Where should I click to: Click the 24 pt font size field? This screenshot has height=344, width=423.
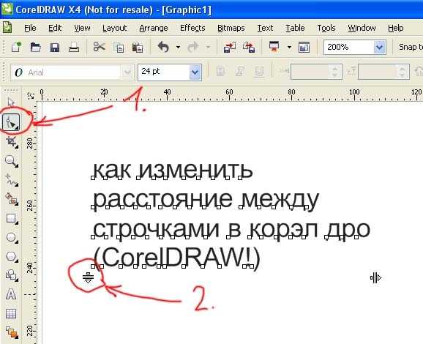(x=164, y=72)
